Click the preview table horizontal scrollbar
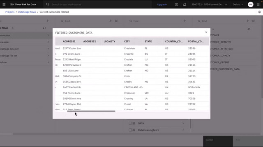 (x=91, y=111)
